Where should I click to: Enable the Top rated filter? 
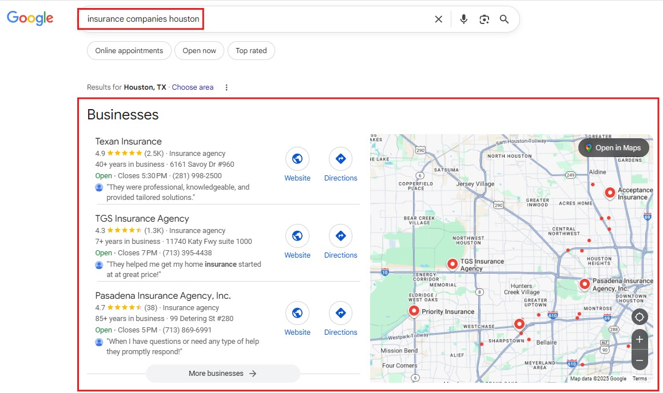(251, 50)
